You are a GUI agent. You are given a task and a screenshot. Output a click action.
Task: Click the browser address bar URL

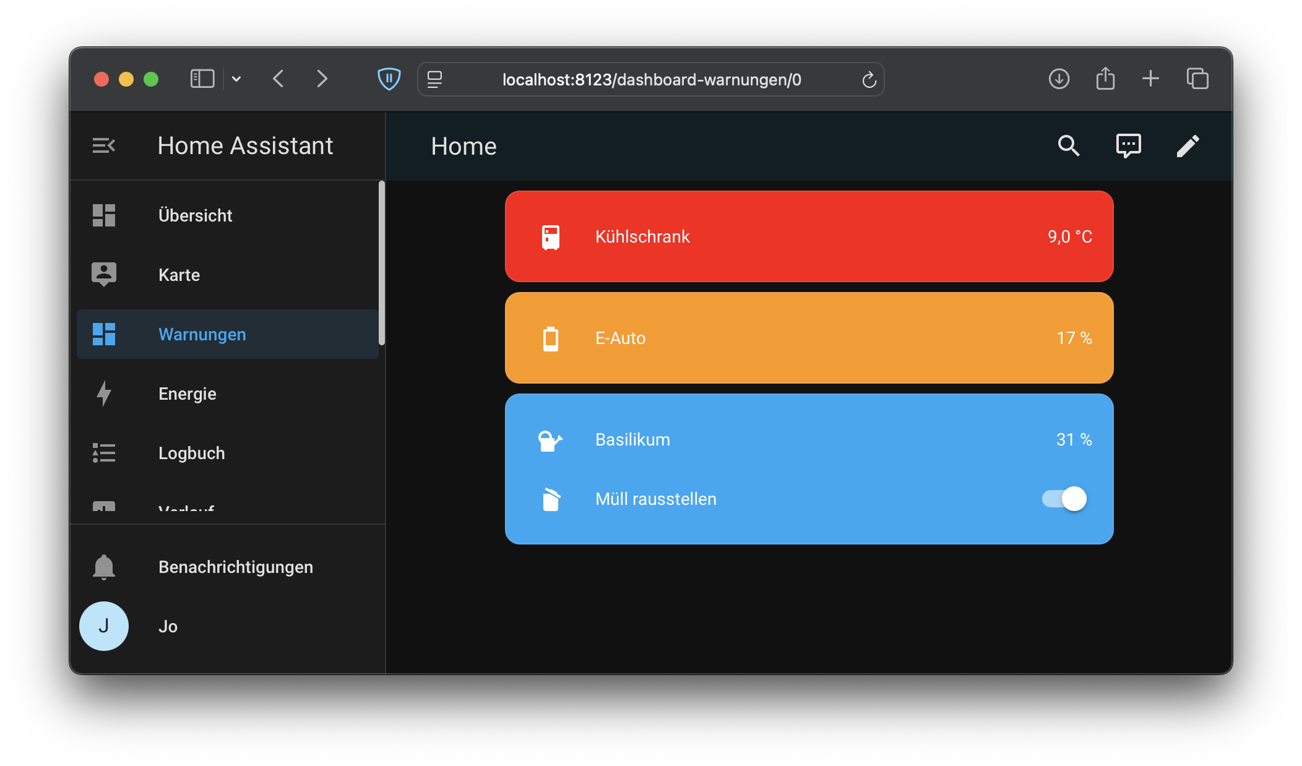(651, 80)
